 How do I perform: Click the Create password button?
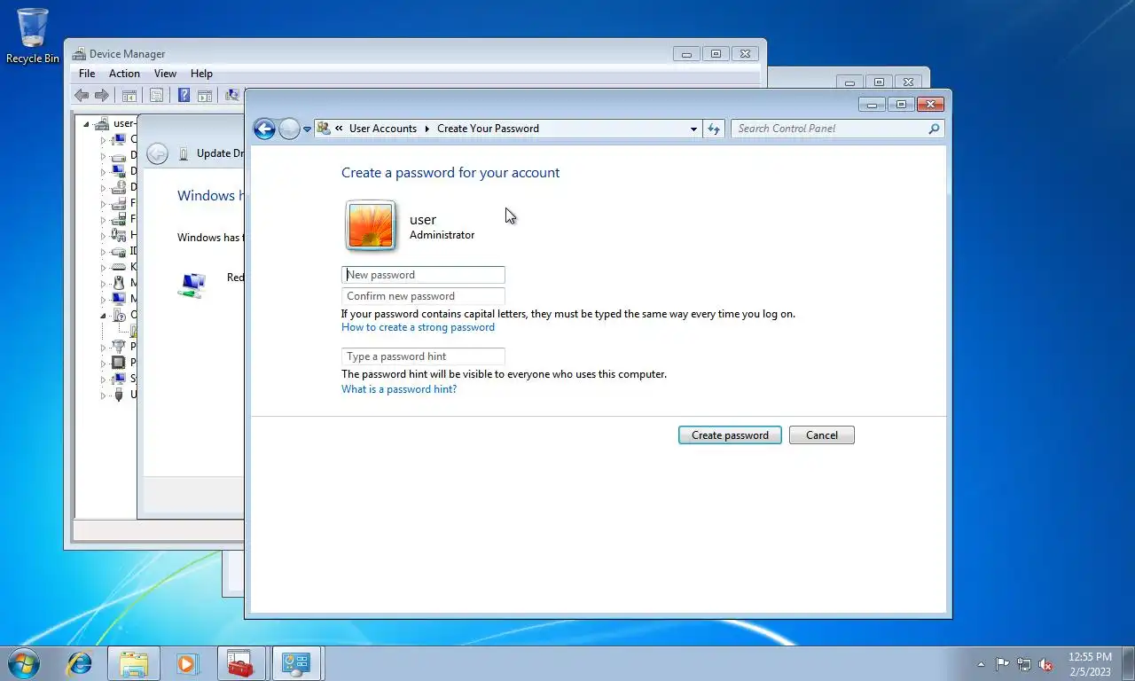click(x=730, y=435)
